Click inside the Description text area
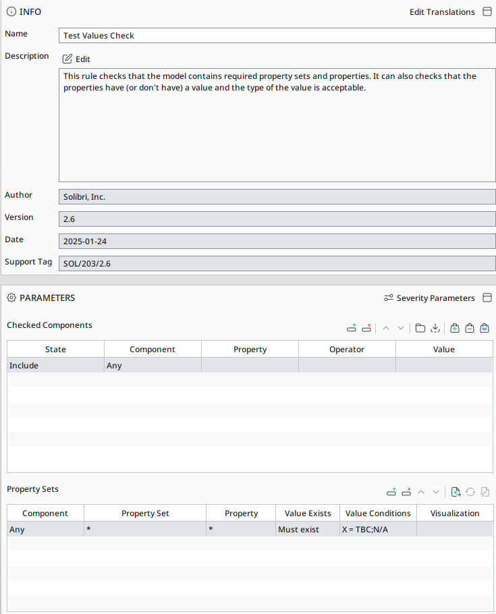This screenshot has width=496, height=614. pyautogui.click(x=277, y=125)
